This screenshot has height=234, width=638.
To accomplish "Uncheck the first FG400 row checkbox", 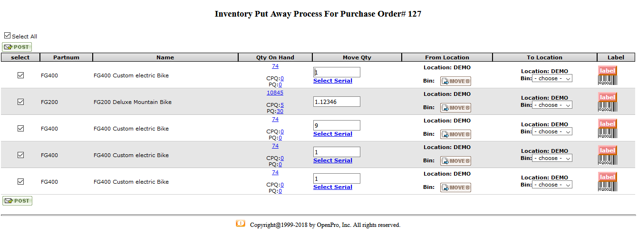I will [x=20, y=75].
